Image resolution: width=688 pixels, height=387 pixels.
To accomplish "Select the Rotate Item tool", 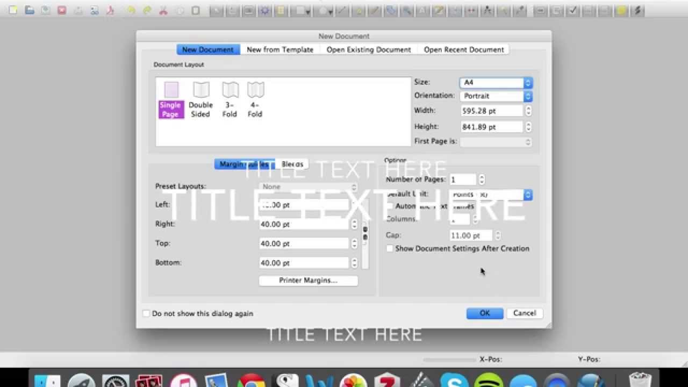I will click(390, 10).
